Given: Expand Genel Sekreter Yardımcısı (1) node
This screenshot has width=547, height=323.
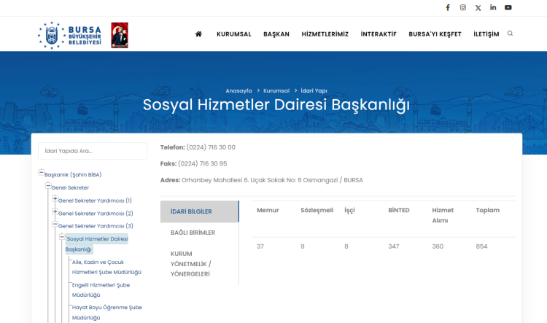Looking at the screenshot, I should click(55, 199).
